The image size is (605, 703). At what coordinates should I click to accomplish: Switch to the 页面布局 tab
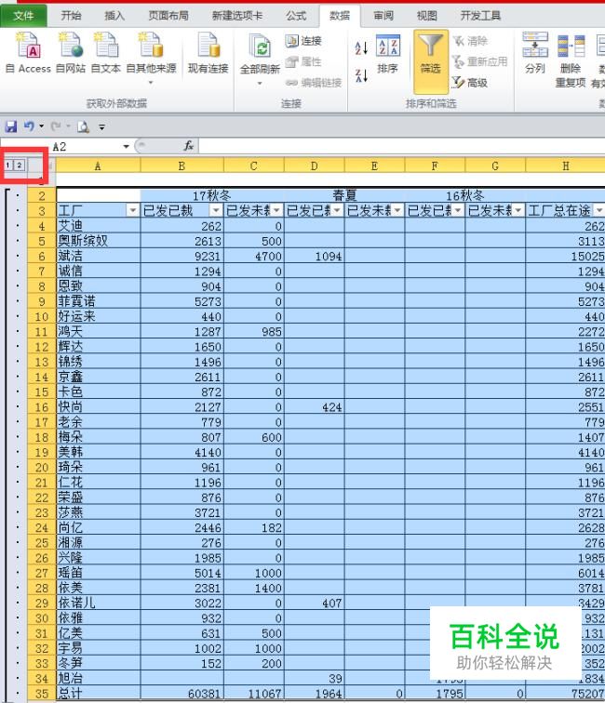[168, 16]
